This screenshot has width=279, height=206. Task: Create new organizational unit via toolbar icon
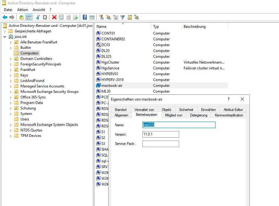(x=116, y=17)
